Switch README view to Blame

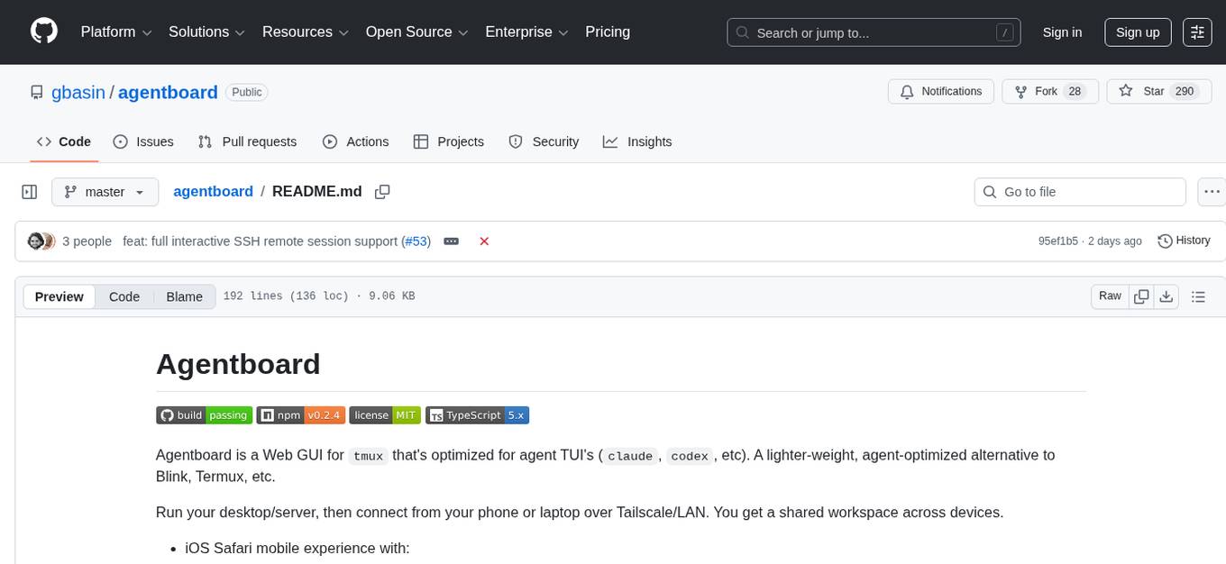pyautogui.click(x=184, y=296)
